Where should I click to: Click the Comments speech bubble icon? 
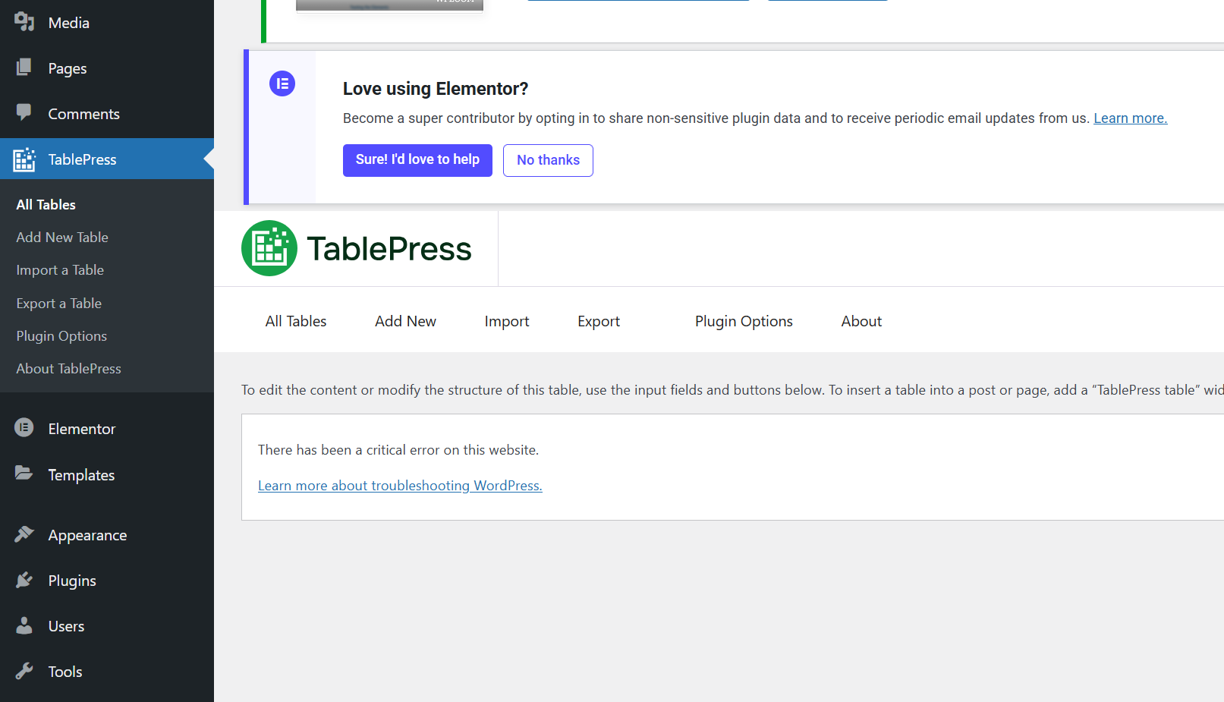(24, 112)
